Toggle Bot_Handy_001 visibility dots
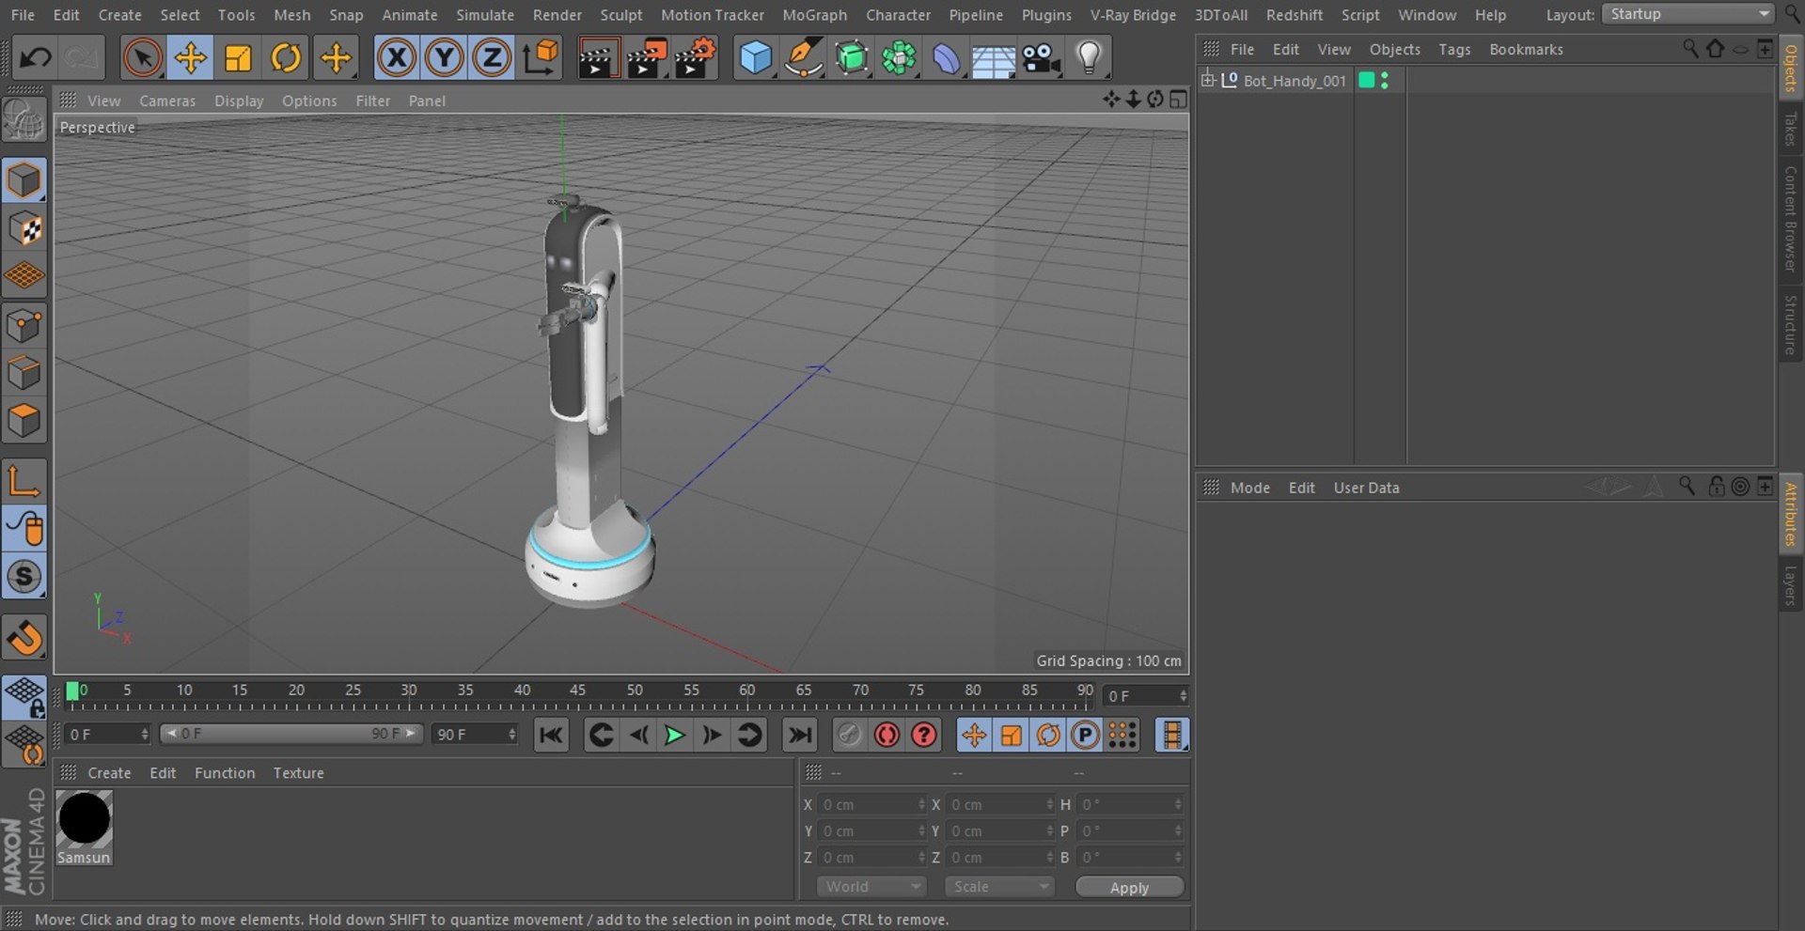The height and width of the screenshot is (931, 1805). pos(1385,81)
